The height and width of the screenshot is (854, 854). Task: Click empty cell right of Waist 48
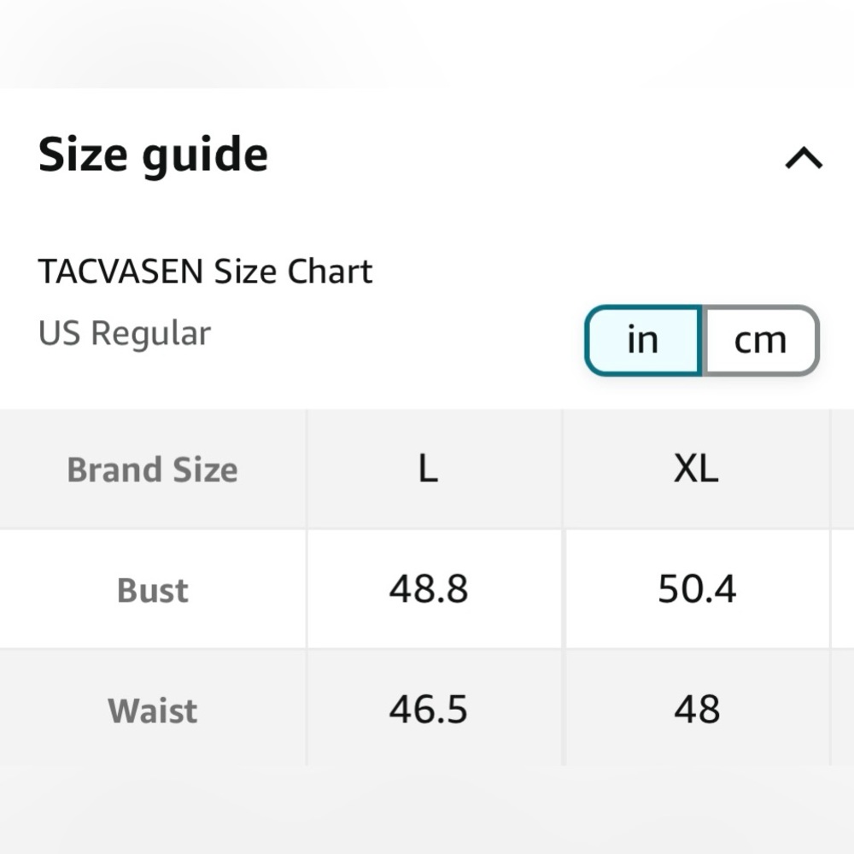pyautogui.click(x=843, y=709)
